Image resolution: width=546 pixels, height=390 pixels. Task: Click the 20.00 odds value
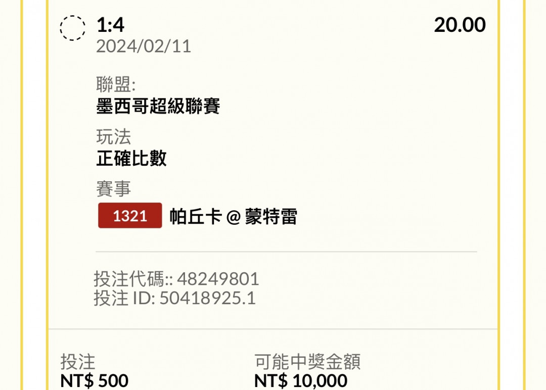pyautogui.click(x=460, y=25)
